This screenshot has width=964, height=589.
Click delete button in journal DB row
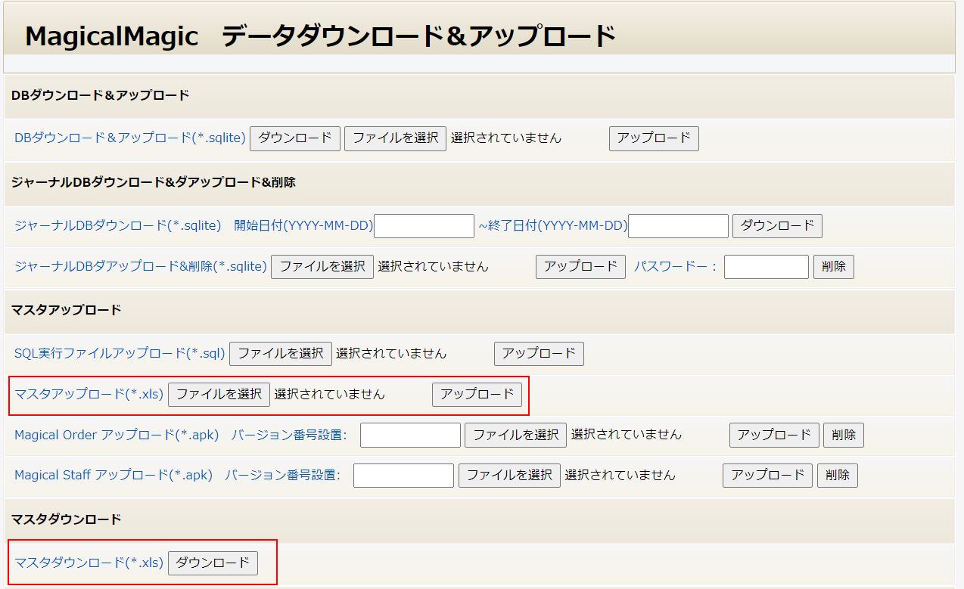click(834, 267)
